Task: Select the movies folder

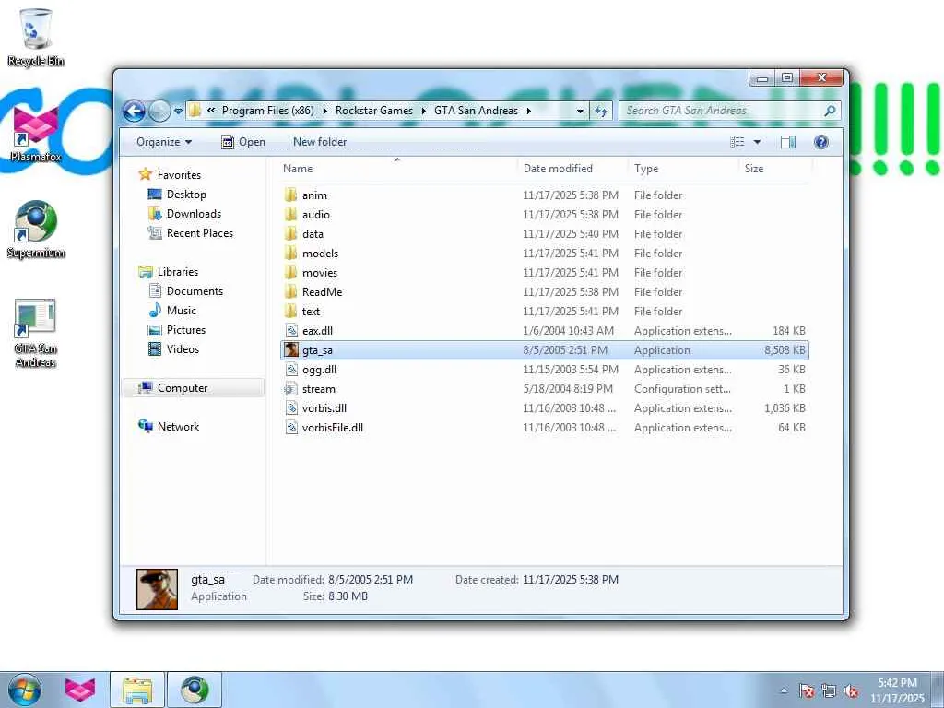Action: tap(544, 273)
